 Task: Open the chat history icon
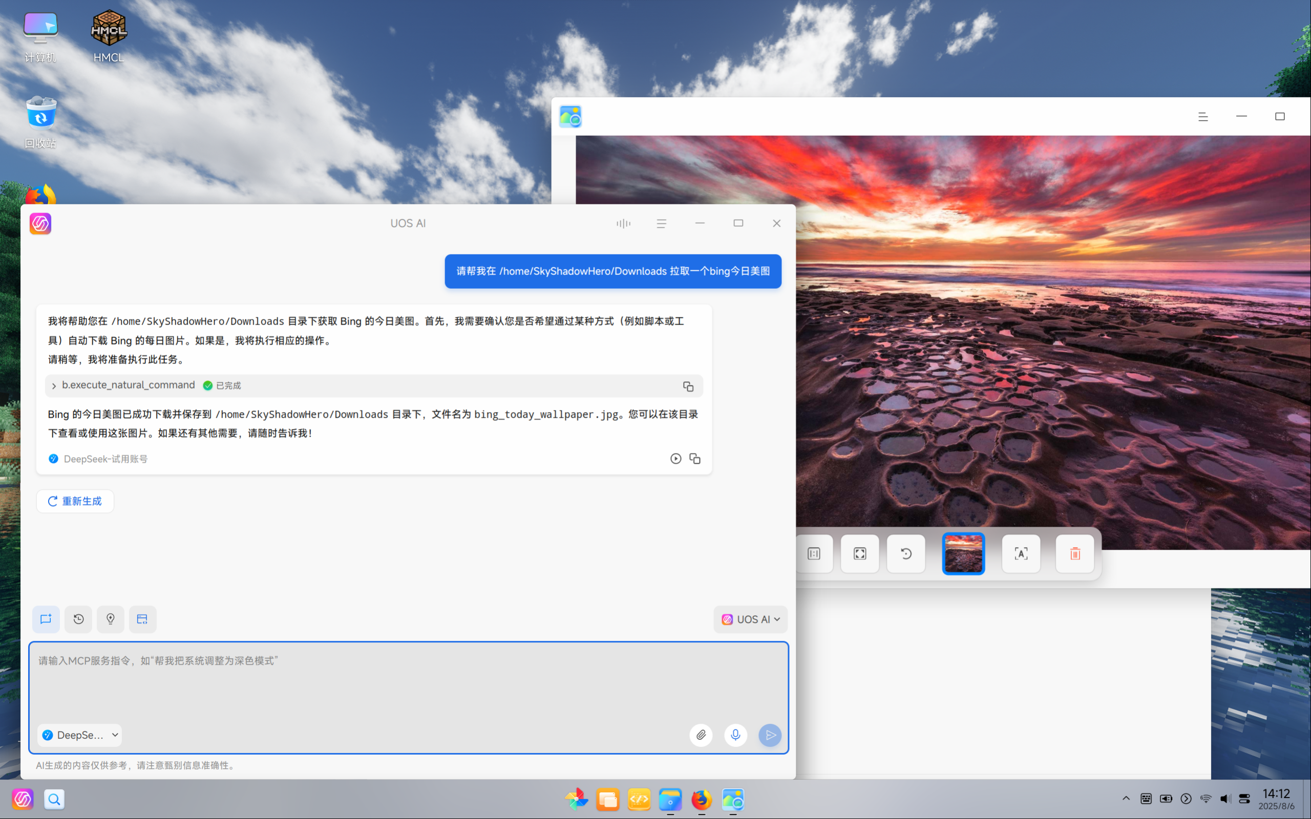point(78,619)
